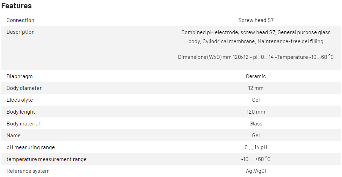Select the Electrolyte row label
This screenshot has width=342, height=177.
pos(20,100)
